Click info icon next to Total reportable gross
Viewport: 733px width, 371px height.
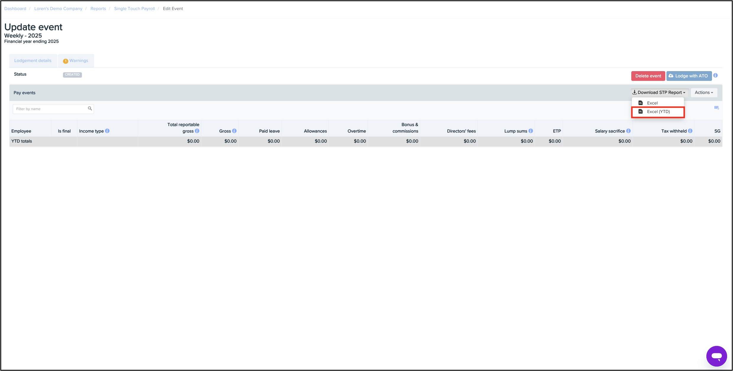197,131
